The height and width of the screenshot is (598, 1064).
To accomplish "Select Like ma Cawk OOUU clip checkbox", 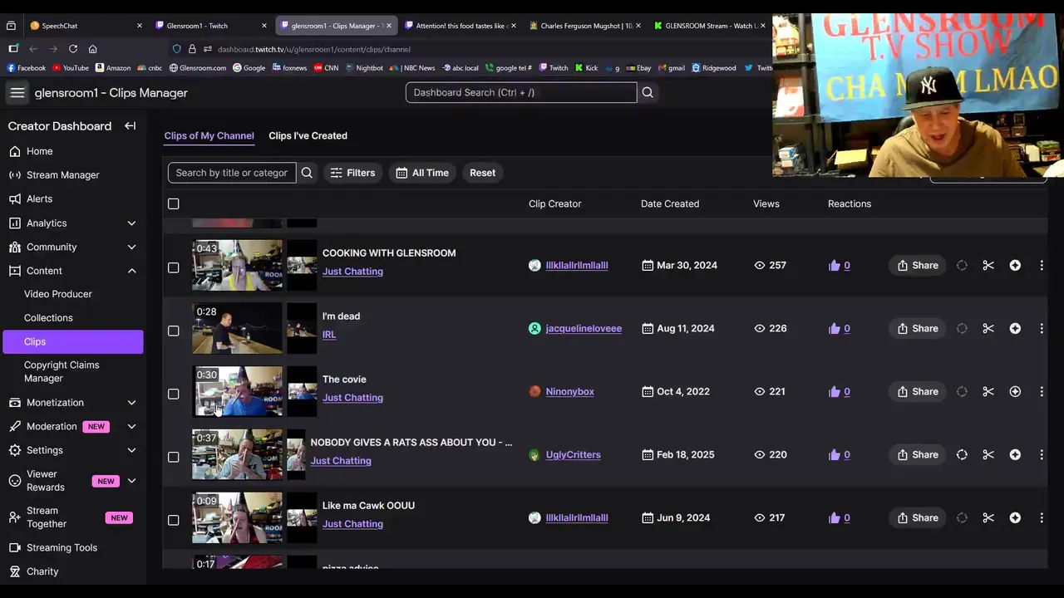I will tap(173, 520).
